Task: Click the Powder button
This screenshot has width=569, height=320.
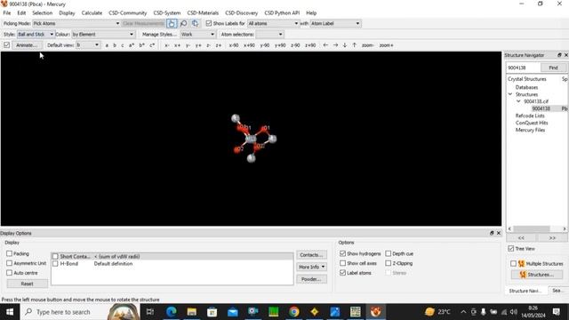Action: pyautogui.click(x=311, y=279)
